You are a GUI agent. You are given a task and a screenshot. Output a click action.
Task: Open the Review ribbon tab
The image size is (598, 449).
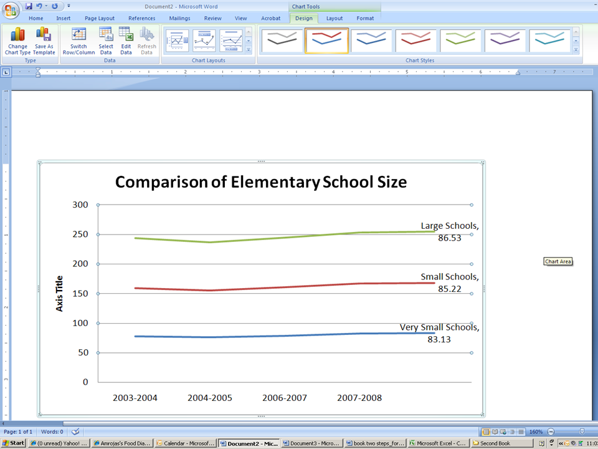212,18
